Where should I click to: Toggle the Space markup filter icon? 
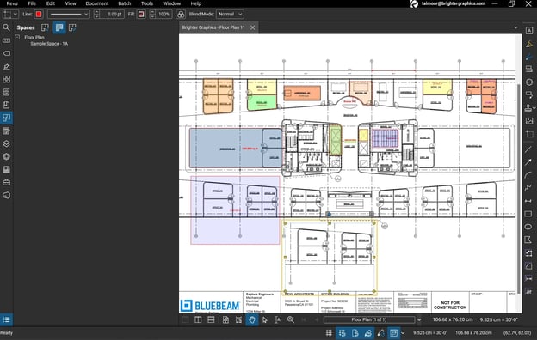click(59, 27)
